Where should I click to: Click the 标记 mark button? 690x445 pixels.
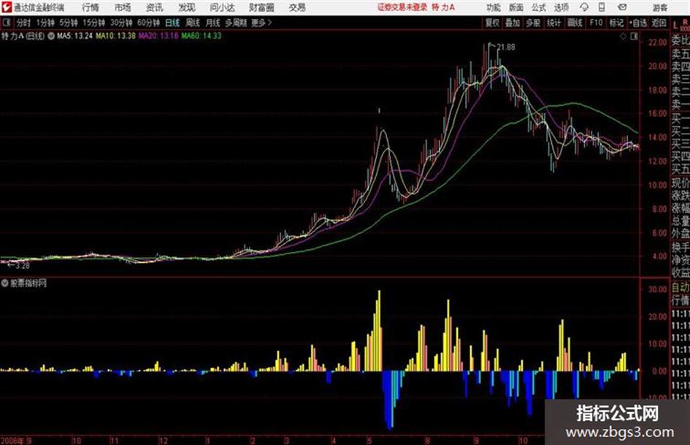pyautogui.click(x=616, y=23)
